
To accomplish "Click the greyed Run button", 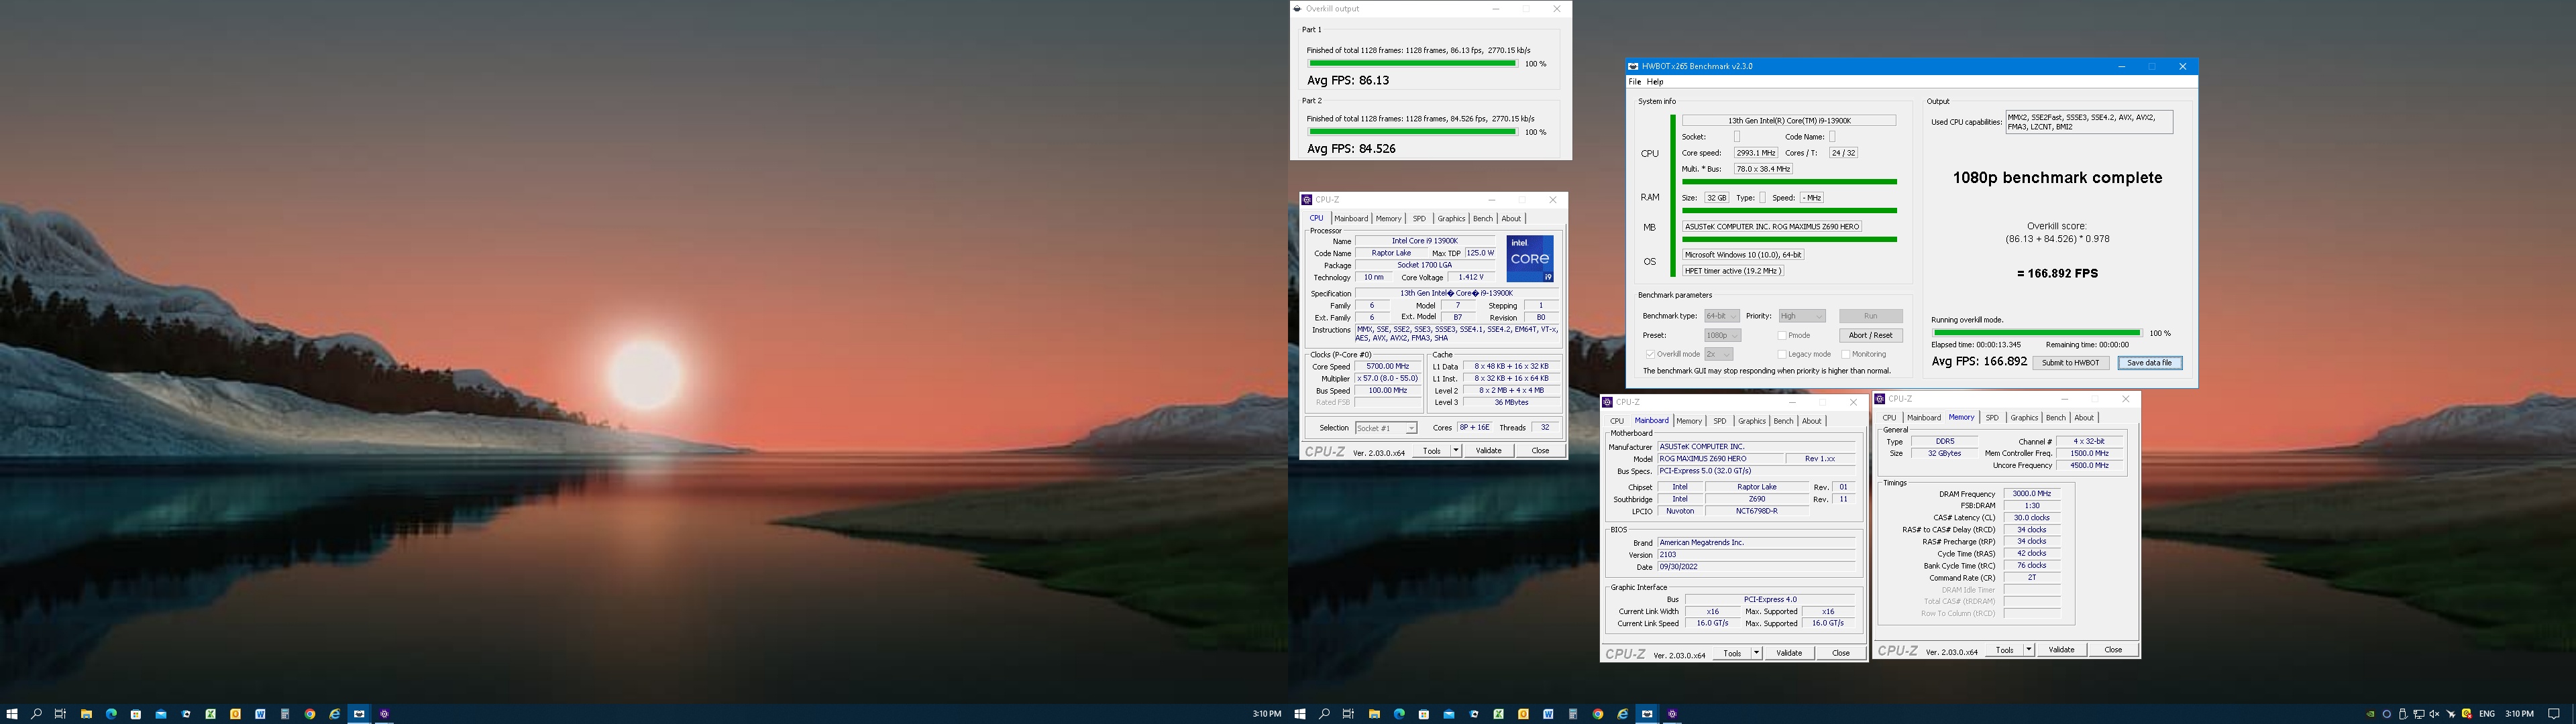I will coord(1870,316).
